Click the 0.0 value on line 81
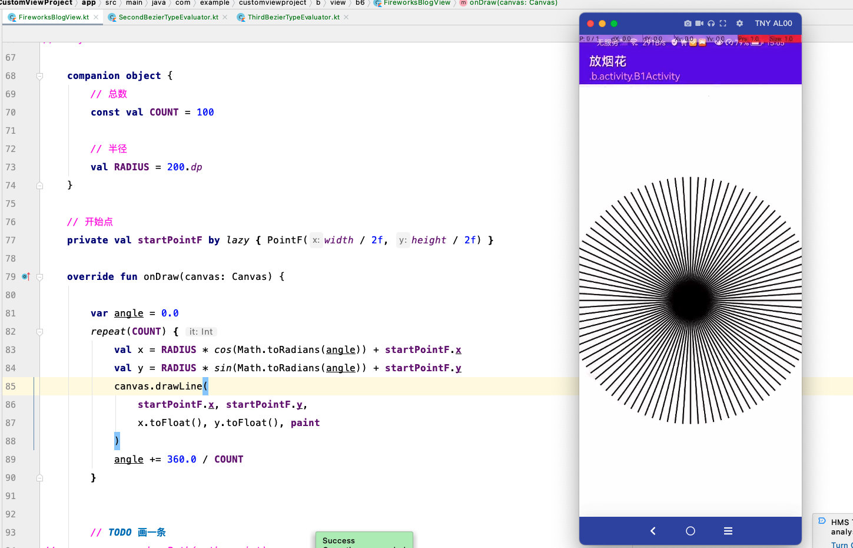Image resolution: width=853 pixels, height=548 pixels. click(170, 313)
